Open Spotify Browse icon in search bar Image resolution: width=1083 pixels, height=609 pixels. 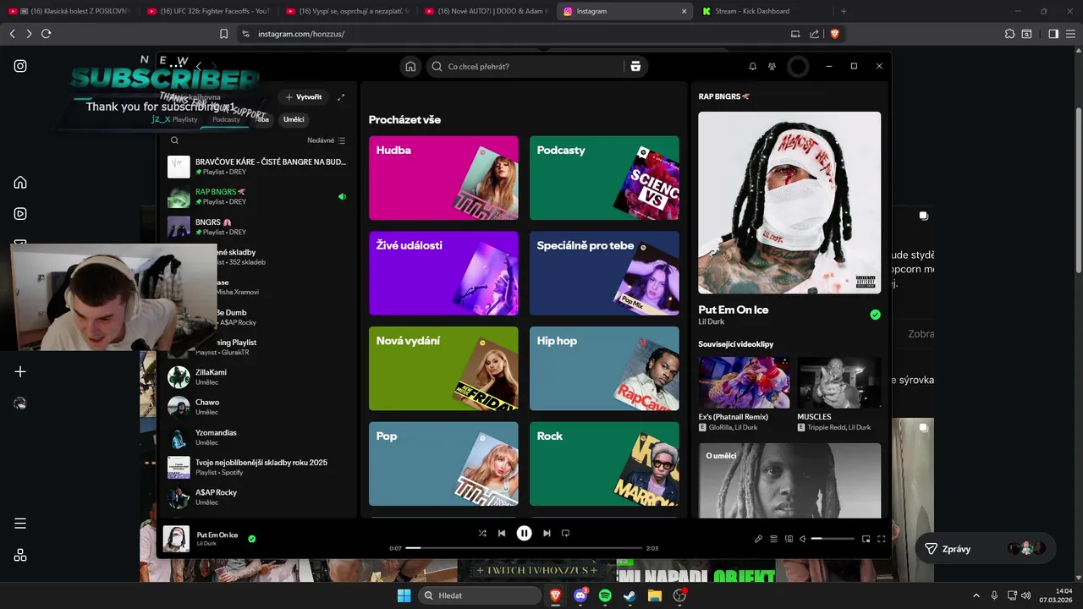635,67
